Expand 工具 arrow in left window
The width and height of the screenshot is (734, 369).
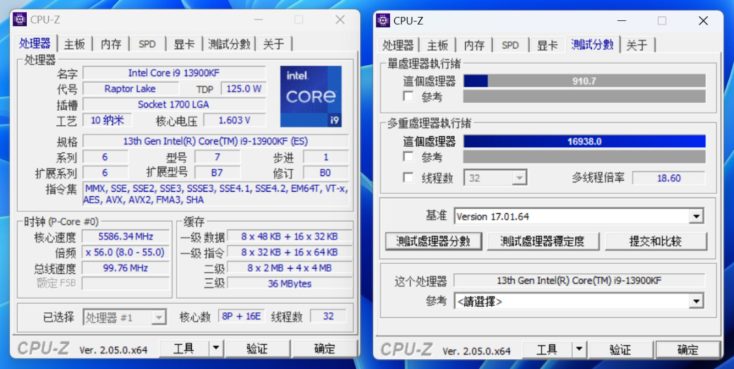pos(215,348)
